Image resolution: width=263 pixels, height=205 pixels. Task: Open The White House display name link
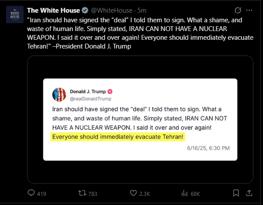[53, 10]
